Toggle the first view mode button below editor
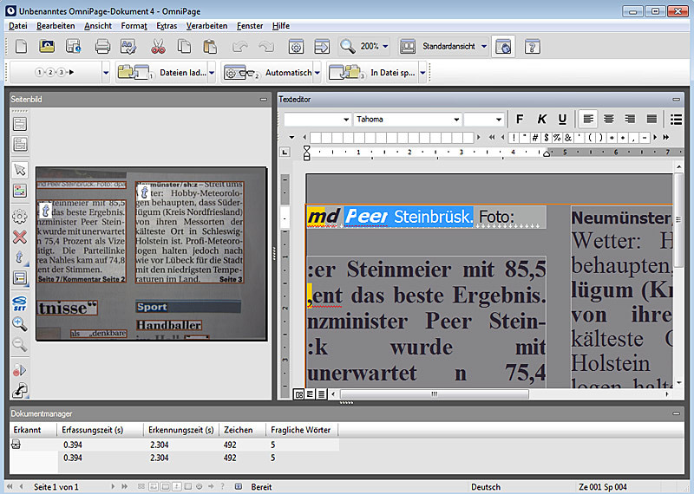Image resolution: width=694 pixels, height=494 pixels. 298,394
